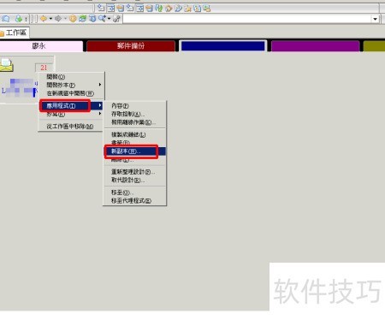Click the gray Forward navigation arrow

tap(58, 19)
